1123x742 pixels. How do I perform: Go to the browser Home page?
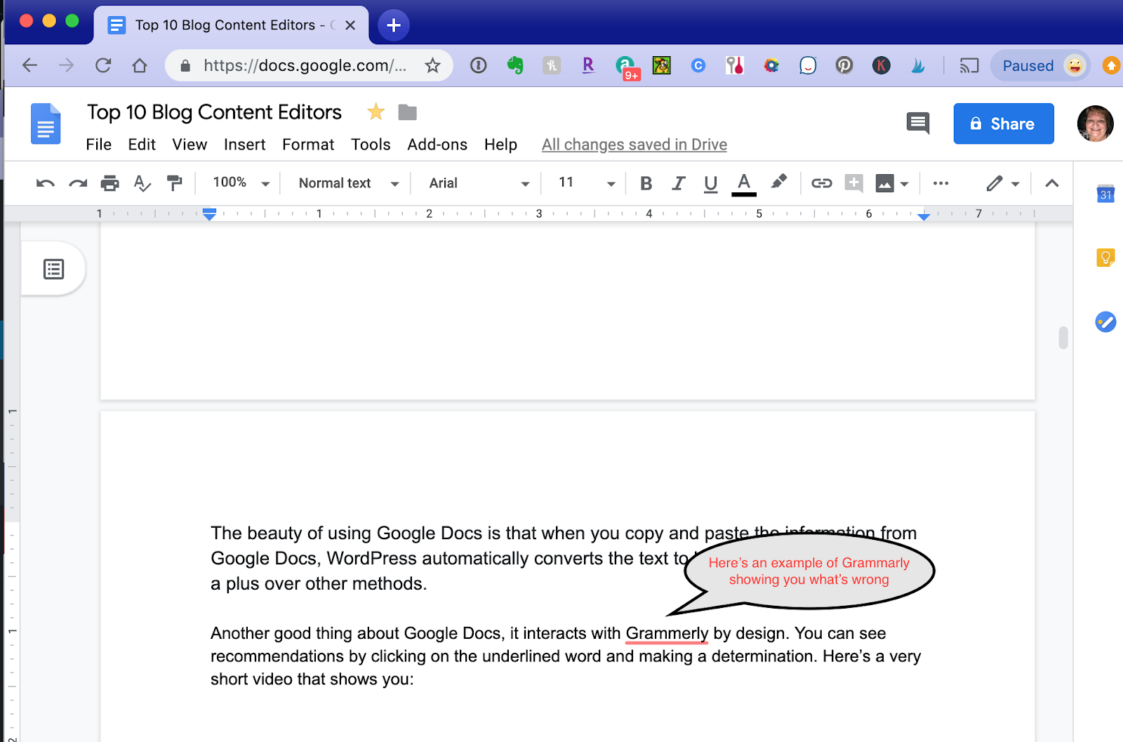pos(140,65)
